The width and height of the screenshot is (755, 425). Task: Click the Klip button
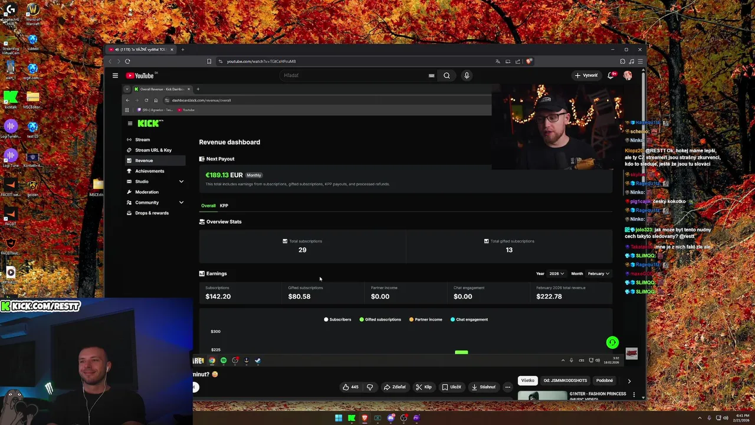tap(424, 387)
